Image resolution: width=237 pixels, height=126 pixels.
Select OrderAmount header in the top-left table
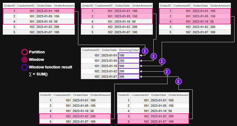pyautogui.click(x=64, y=6)
